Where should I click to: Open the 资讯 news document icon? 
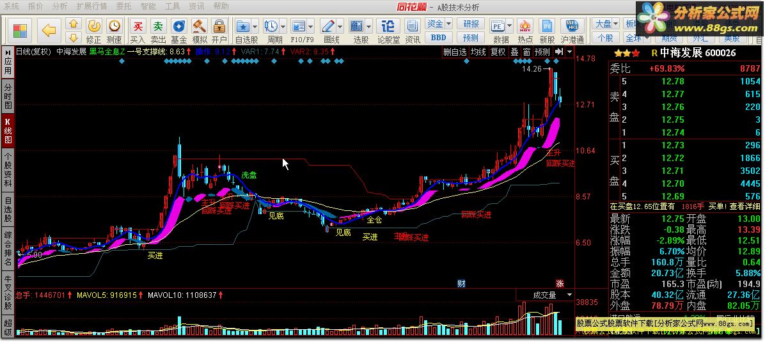pyautogui.click(x=413, y=31)
